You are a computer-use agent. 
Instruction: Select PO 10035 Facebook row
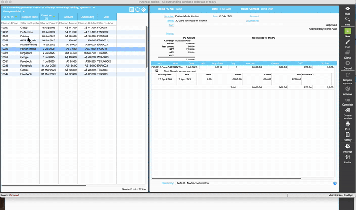tap(73, 66)
